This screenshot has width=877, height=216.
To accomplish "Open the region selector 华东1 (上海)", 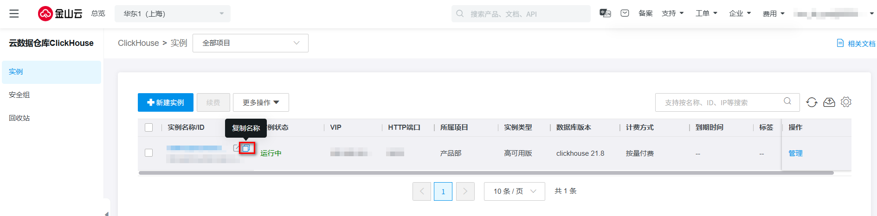I will 172,13.
